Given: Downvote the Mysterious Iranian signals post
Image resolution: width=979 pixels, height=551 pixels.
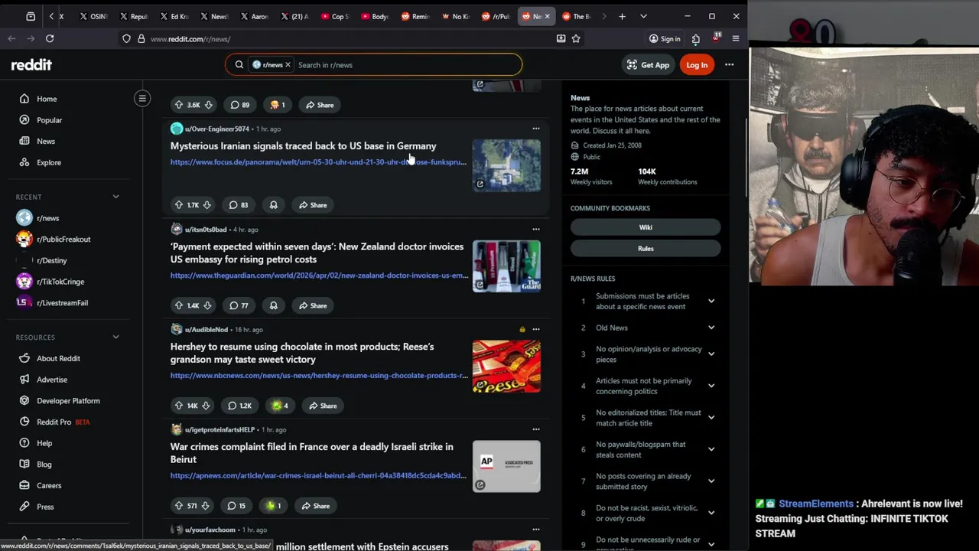Looking at the screenshot, I should (x=207, y=205).
